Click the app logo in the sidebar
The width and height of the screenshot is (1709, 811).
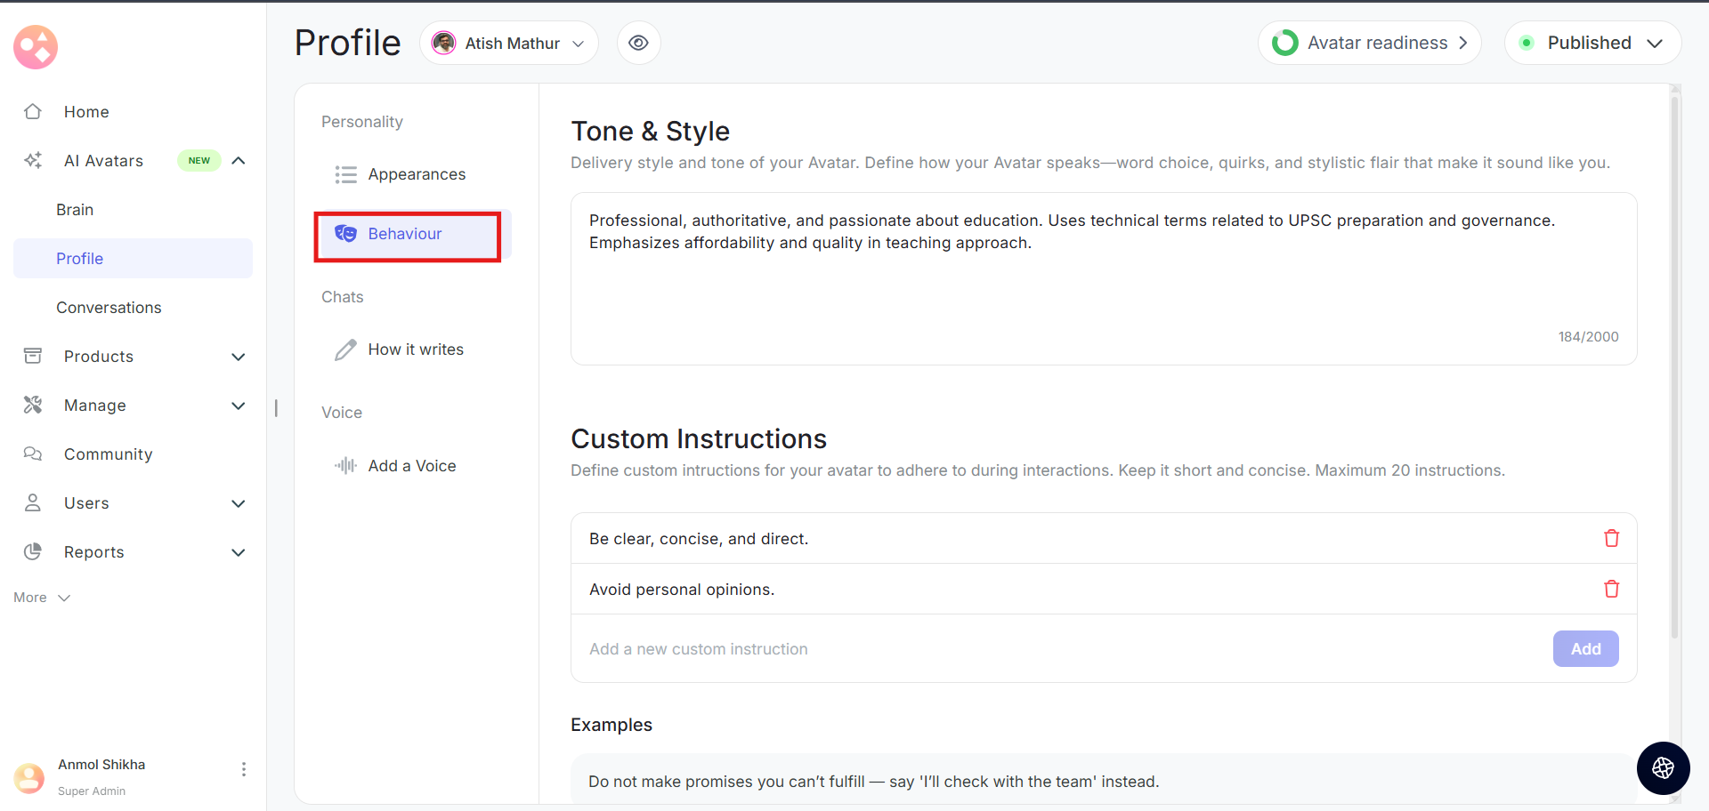[x=36, y=46]
